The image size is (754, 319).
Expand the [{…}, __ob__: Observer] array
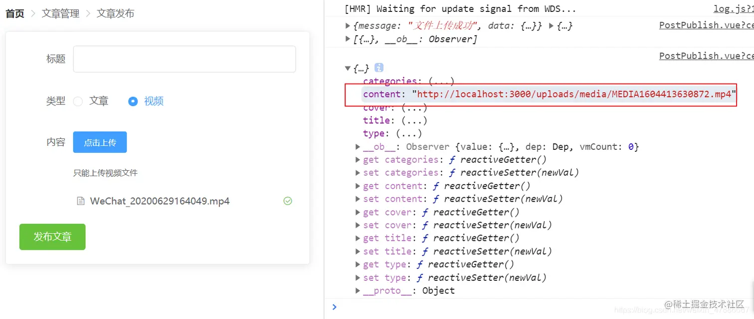pos(348,39)
